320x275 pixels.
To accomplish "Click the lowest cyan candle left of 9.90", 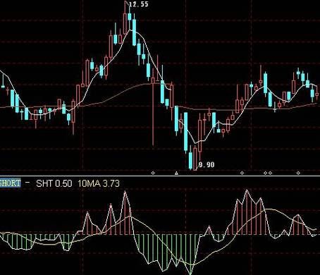I will 190,160.
